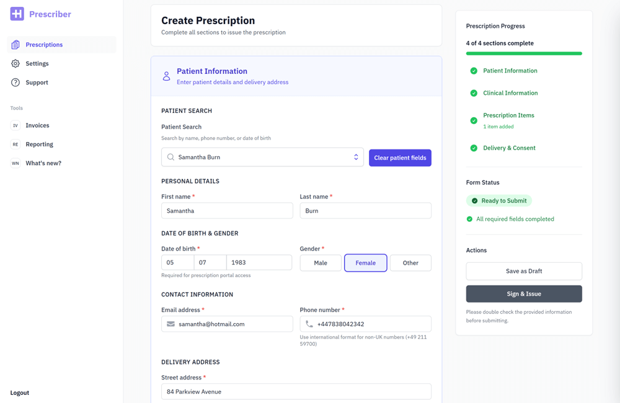Open the Samantha Burn patient combo box
The width and height of the screenshot is (620, 403).
[x=260, y=157]
